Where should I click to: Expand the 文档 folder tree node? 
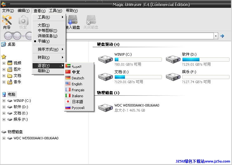[x=4, y=76]
